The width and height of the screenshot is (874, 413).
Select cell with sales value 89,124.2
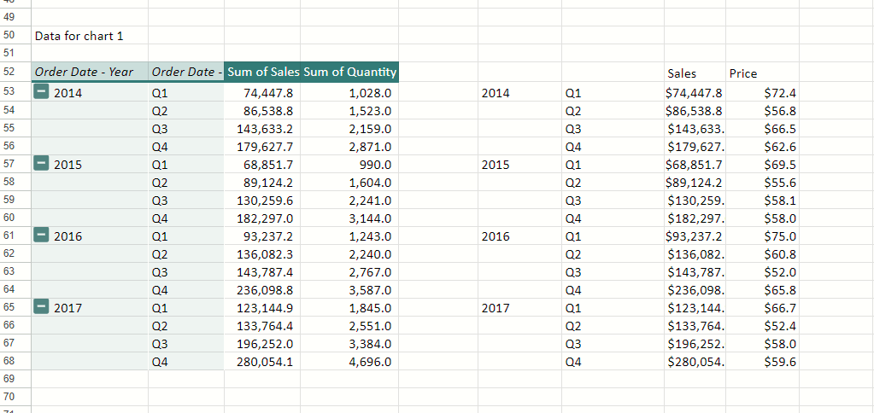(x=262, y=182)
